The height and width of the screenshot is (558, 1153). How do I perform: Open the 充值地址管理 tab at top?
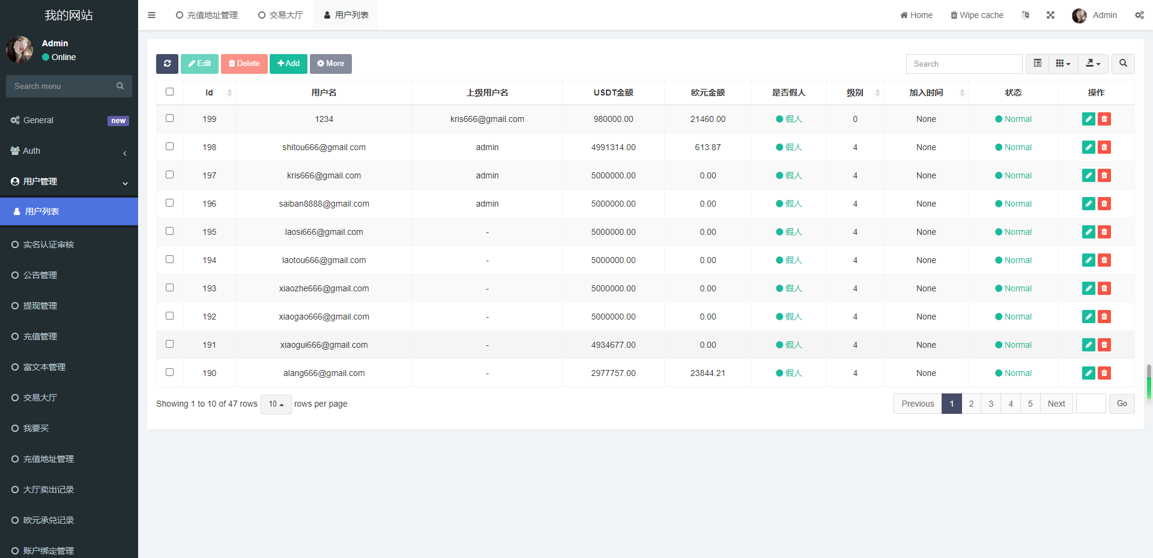coord(207,15)
